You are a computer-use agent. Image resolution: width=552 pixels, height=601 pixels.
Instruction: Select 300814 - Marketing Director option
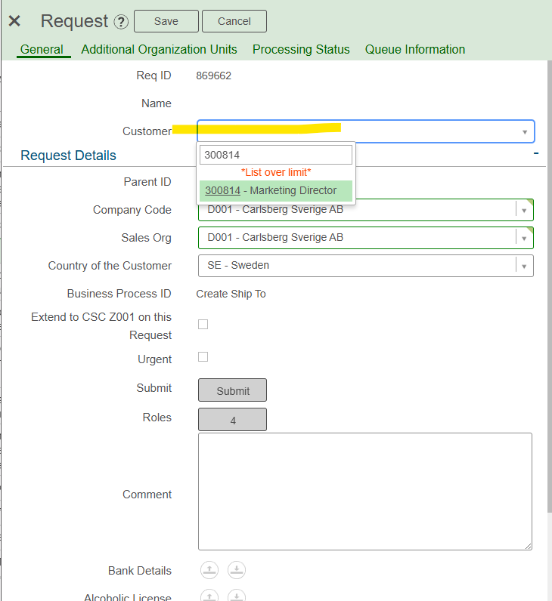pos(275,191)
